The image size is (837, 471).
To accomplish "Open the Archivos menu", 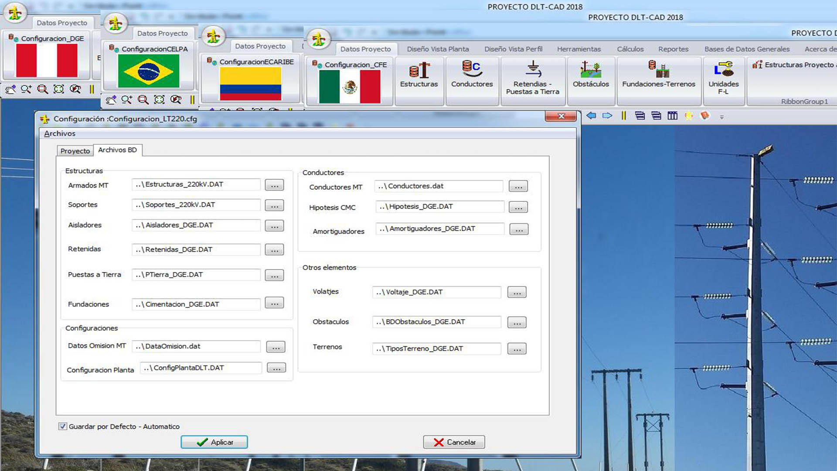I will click(60, 133).
